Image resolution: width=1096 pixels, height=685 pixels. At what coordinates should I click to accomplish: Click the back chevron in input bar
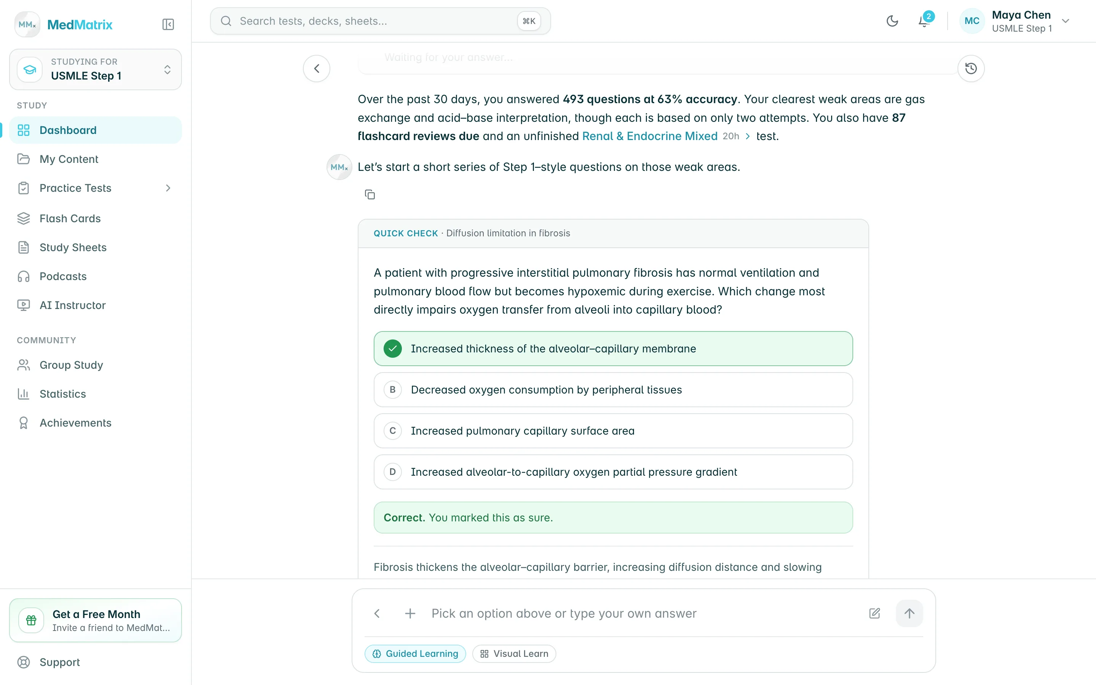coord(377,613)
